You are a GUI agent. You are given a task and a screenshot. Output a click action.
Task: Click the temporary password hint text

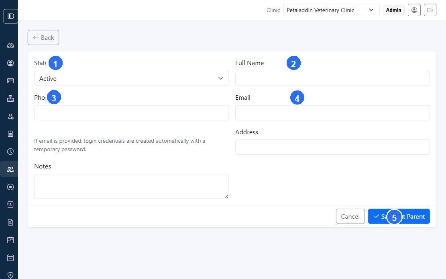pos(120,145)
